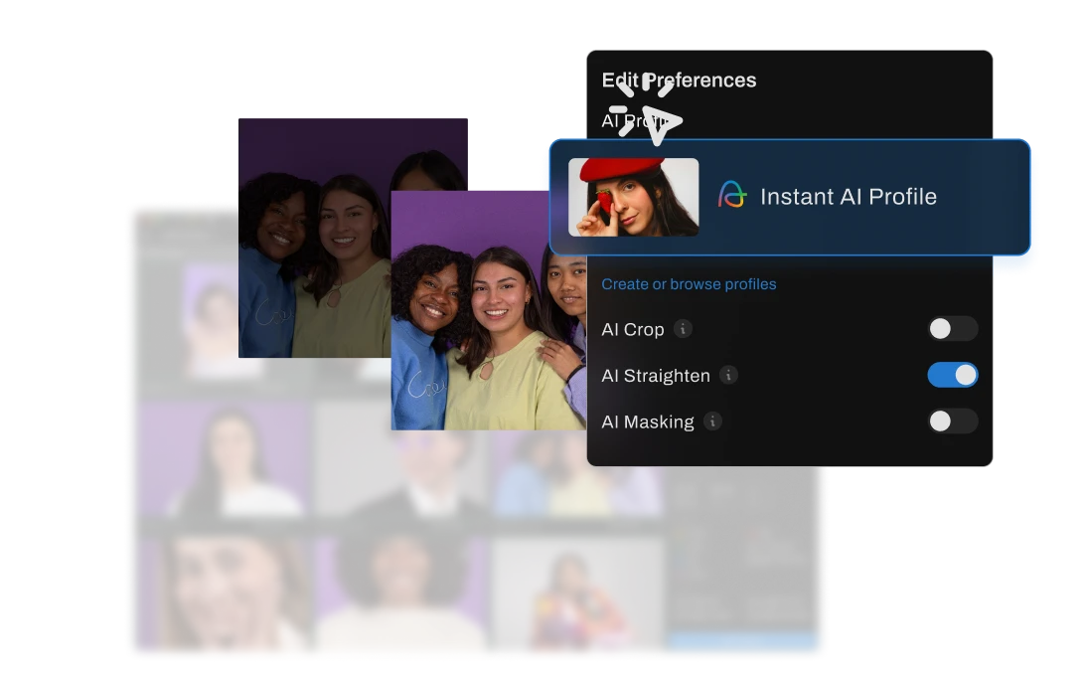Open the curly-haired woman photo on purple
The image size is (1089, 673).
402,596
